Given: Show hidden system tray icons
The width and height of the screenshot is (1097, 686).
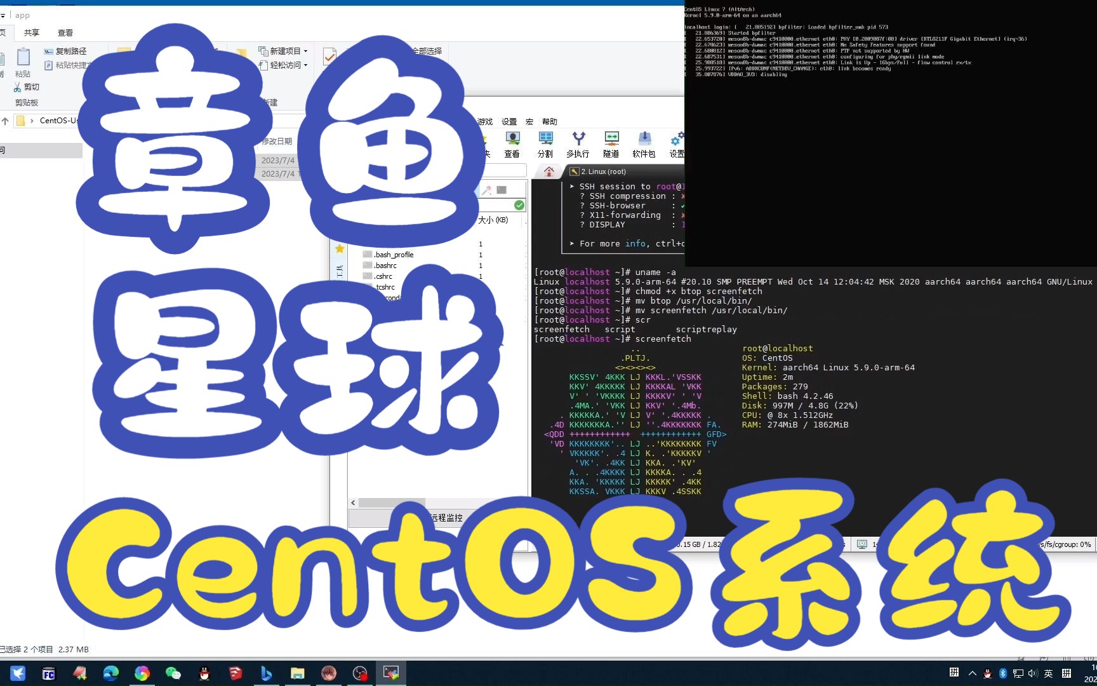Looking at the screenshot, I should tap(973, 673).
